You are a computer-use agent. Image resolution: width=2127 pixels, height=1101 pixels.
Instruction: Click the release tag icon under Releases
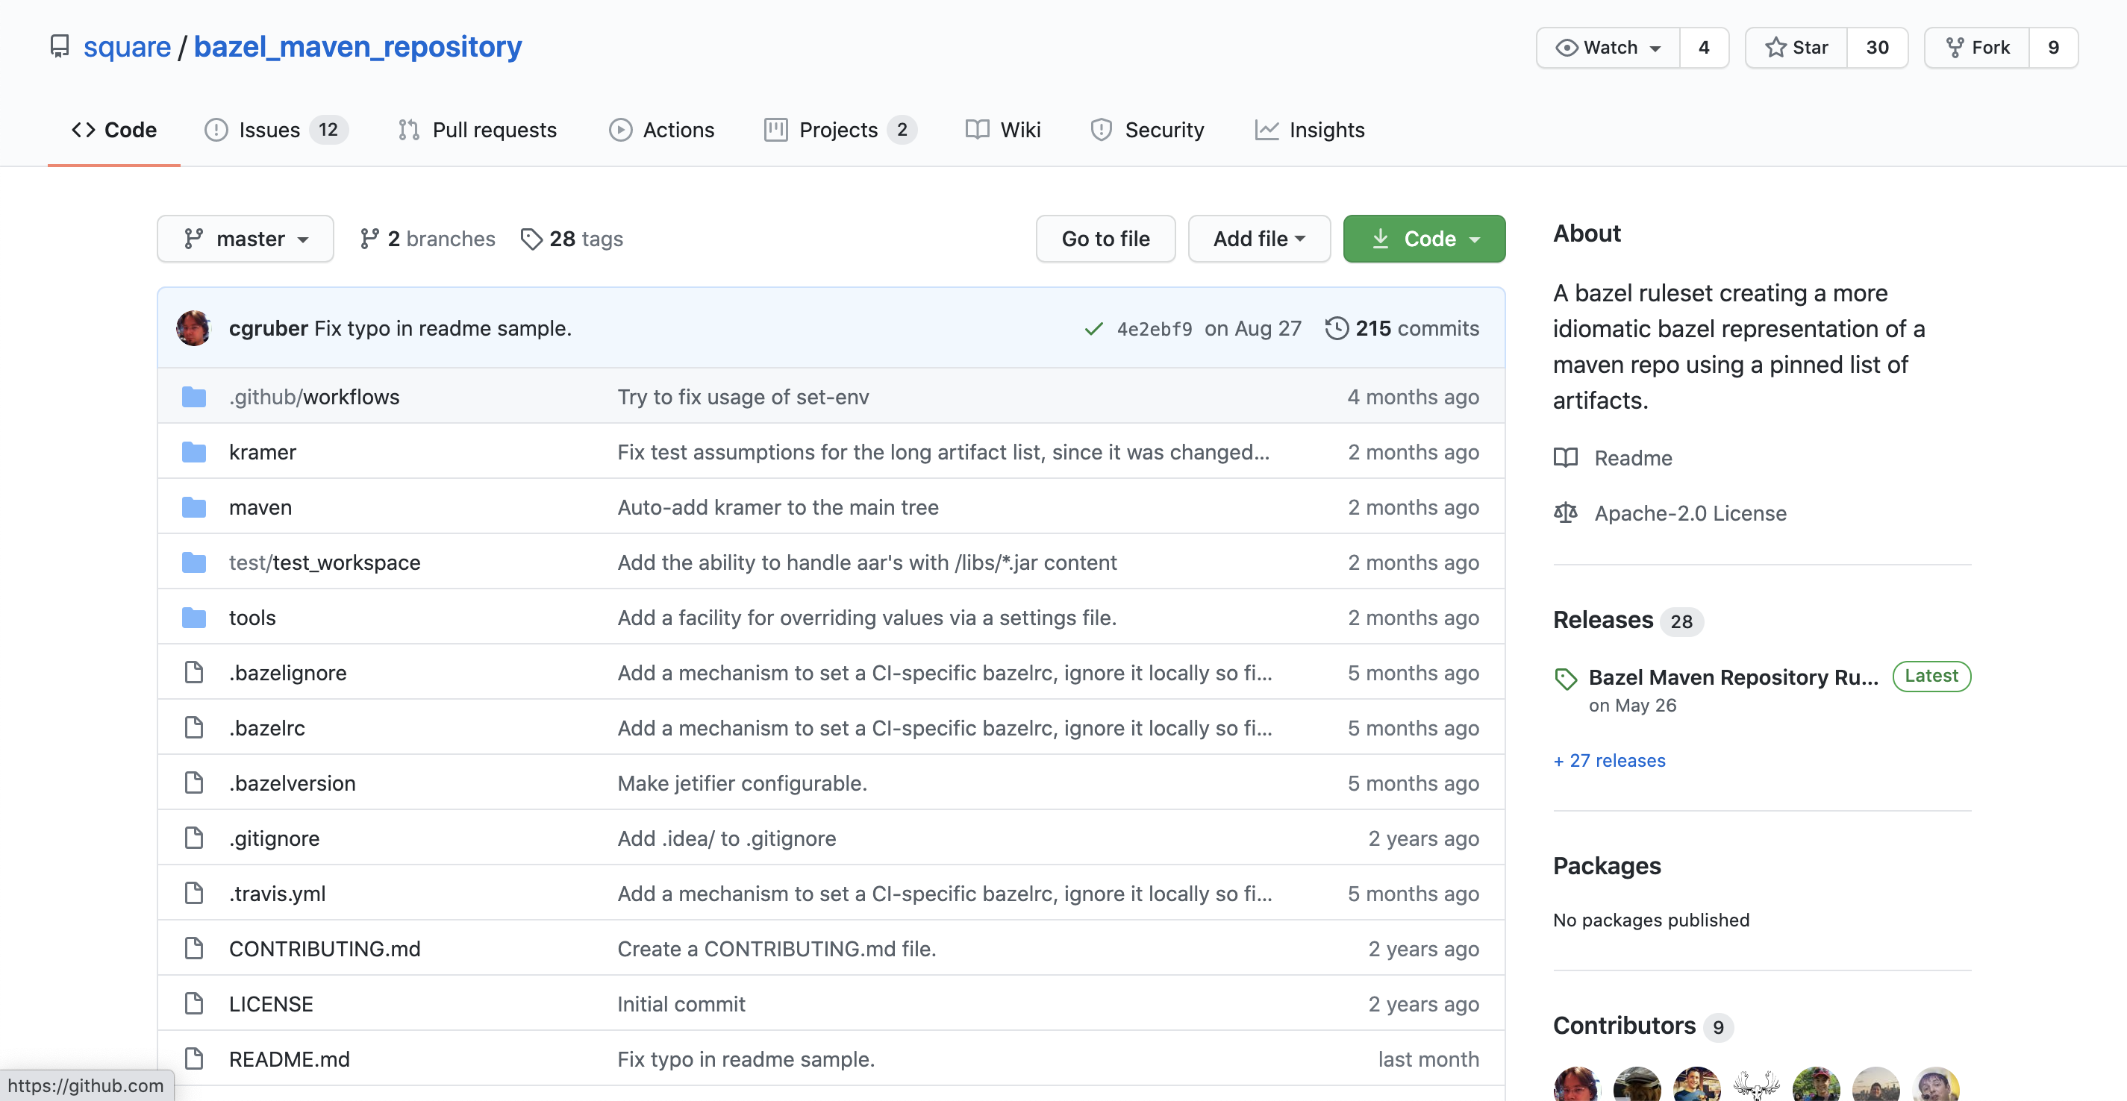pyautogui.click(x=1565, y=680)
